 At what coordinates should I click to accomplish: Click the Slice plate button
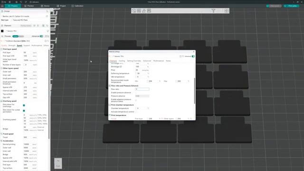(x=275, y=6)
